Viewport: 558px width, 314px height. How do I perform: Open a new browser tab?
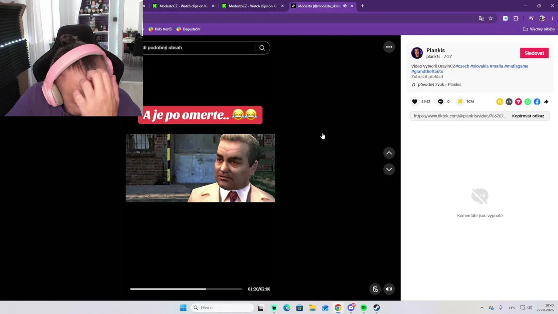click(362, 6)
